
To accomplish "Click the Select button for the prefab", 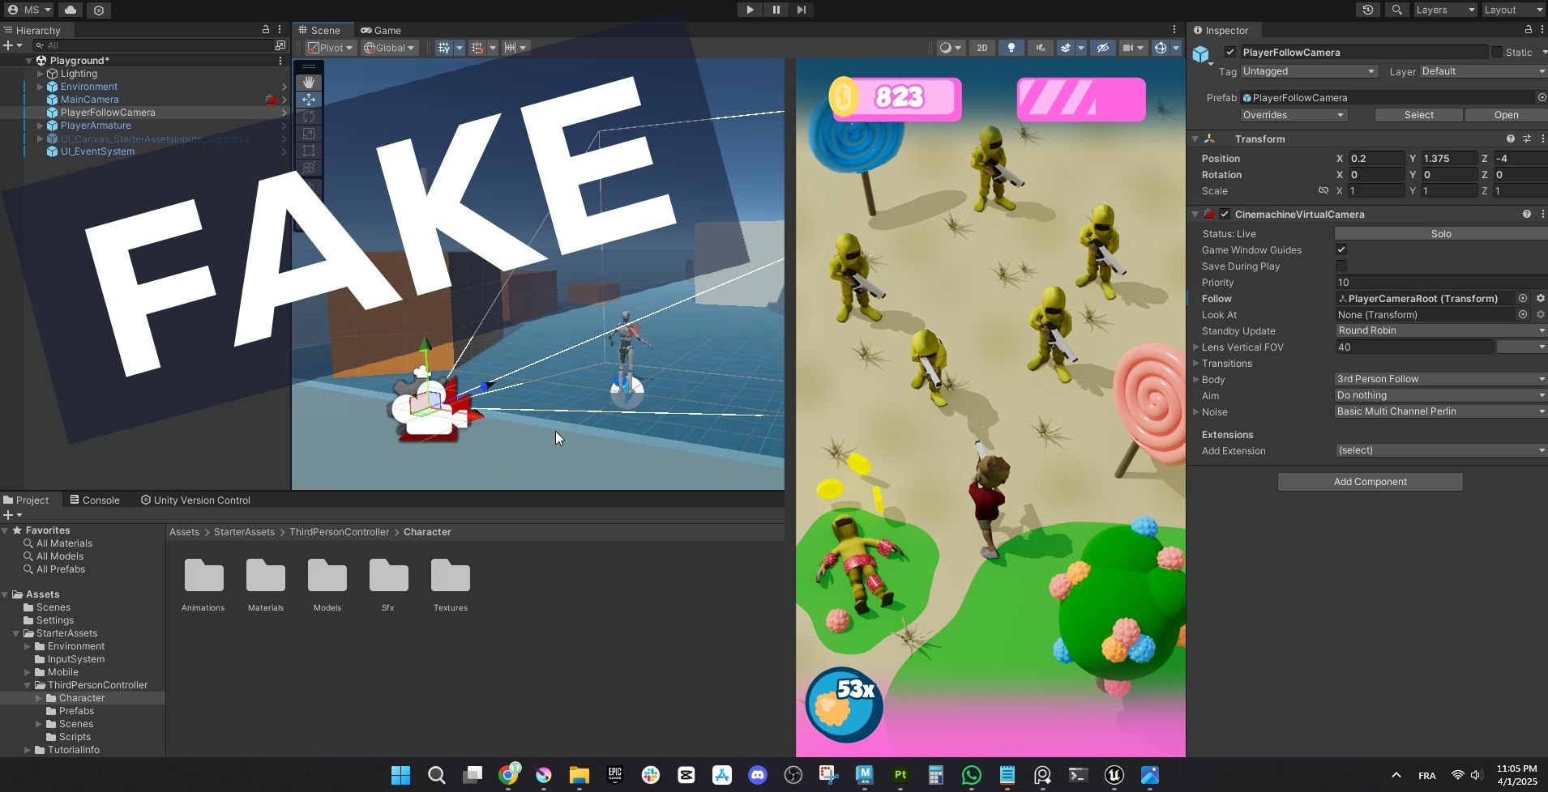I will pyautogui.click(x=1418, y=114).
